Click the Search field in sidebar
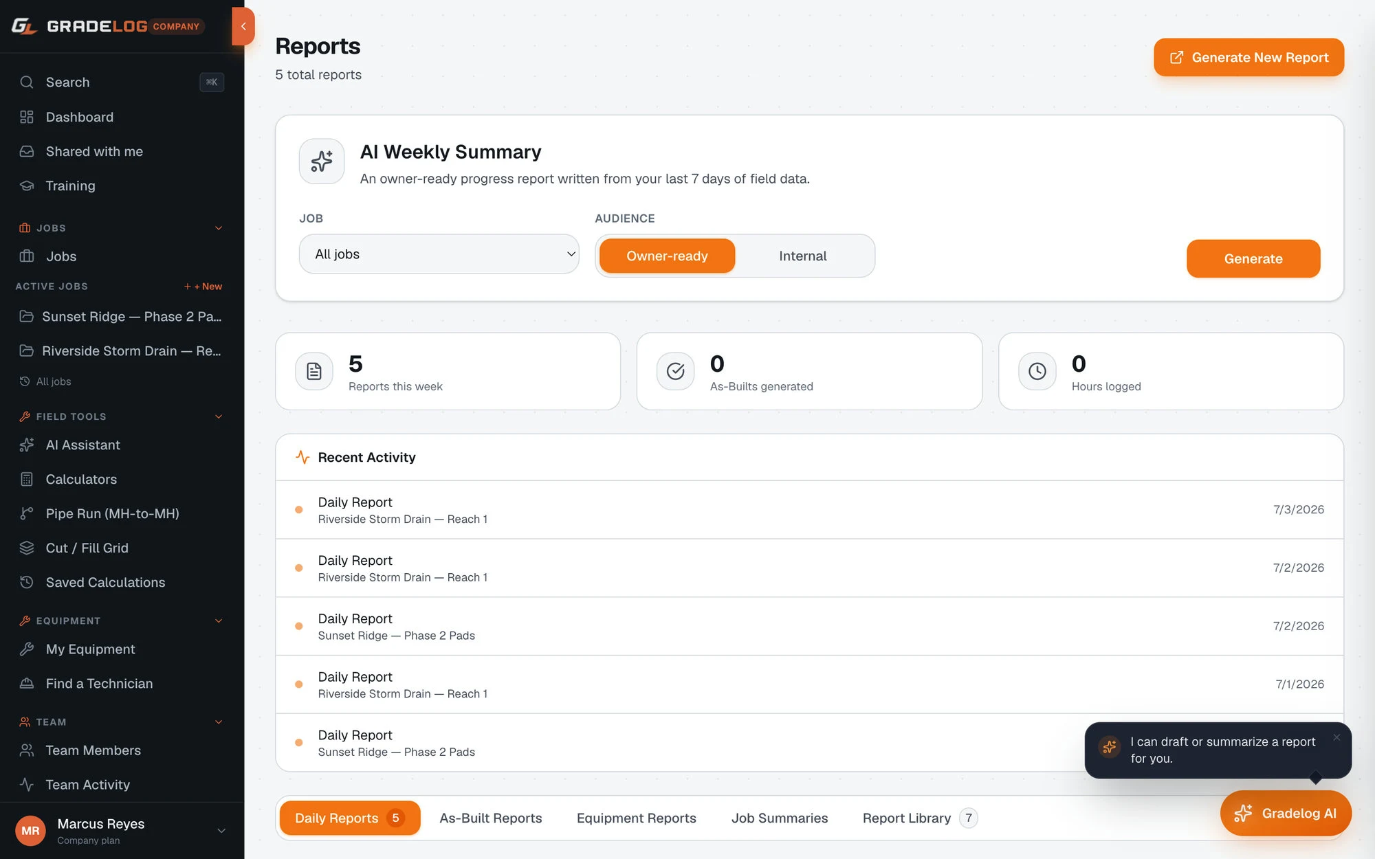 (122, 82)
